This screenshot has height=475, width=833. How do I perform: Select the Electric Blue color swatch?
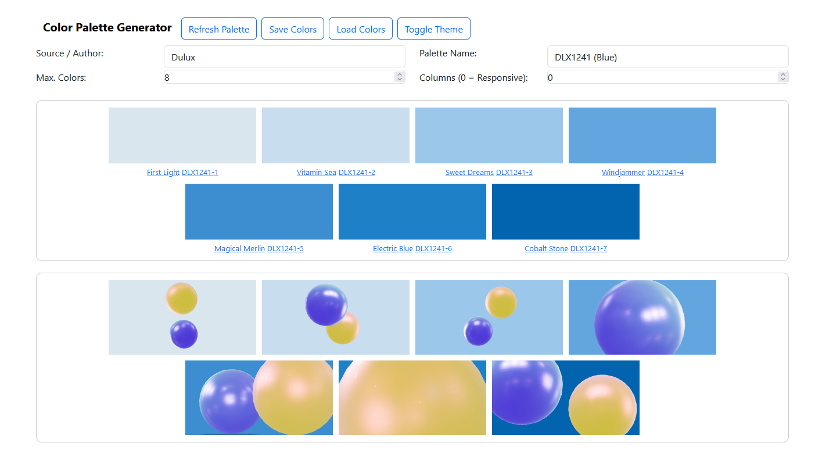(x=412, y=212)
